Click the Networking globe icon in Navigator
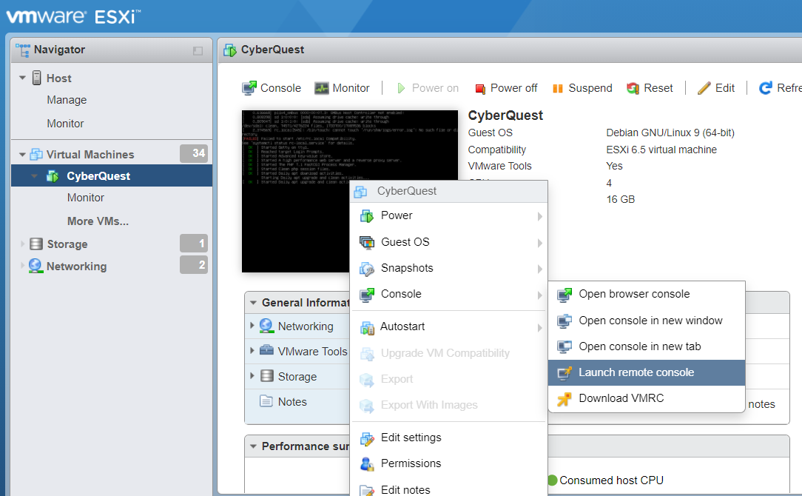This screenshot has width=802, height=496. (36, 266)
